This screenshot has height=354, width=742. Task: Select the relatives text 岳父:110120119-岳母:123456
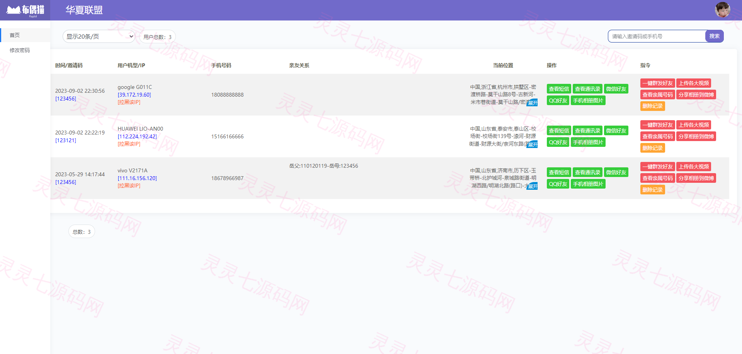pyautogui.click(x=323, y=166)
